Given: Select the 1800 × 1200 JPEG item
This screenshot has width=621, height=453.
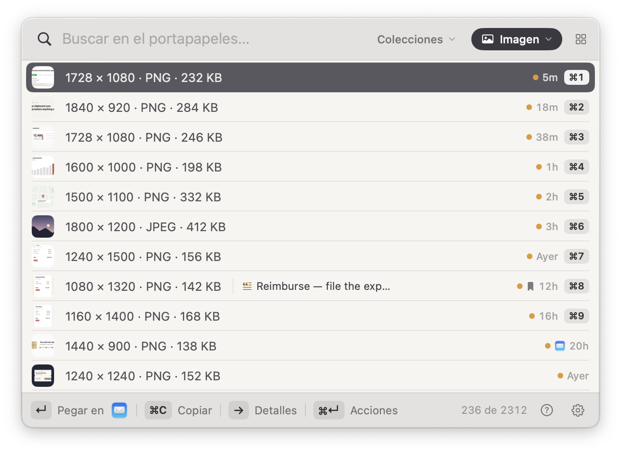Looking at the screenshot, I should 310,226.
